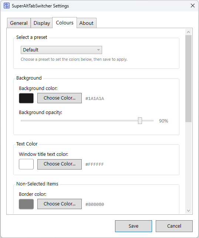
Task: Click the SuperAltTabSwitcher app icon in title bar
Action: [7, 6]
